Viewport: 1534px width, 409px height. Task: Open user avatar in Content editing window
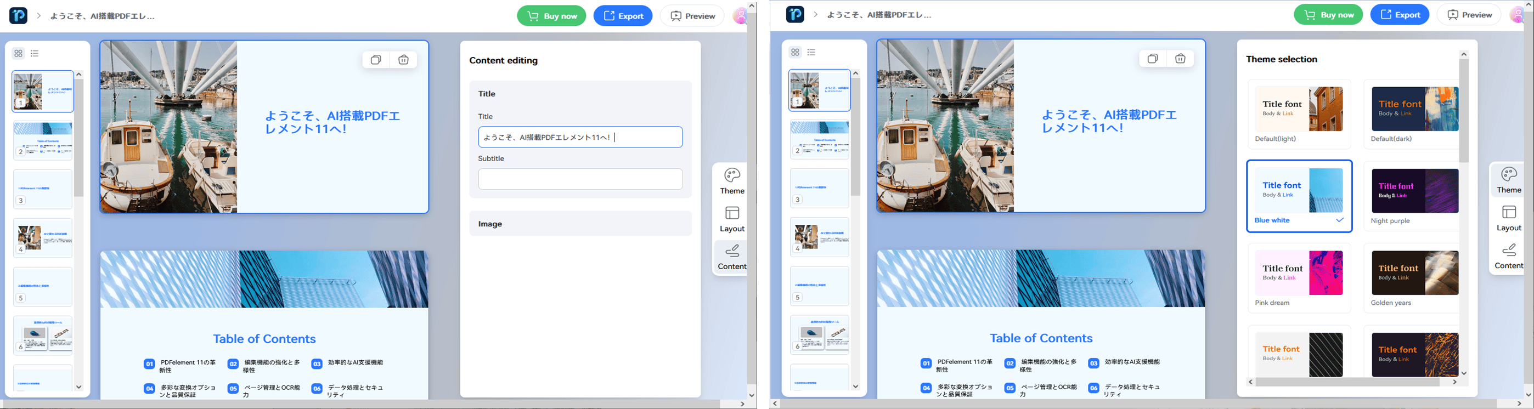(740, 16)
